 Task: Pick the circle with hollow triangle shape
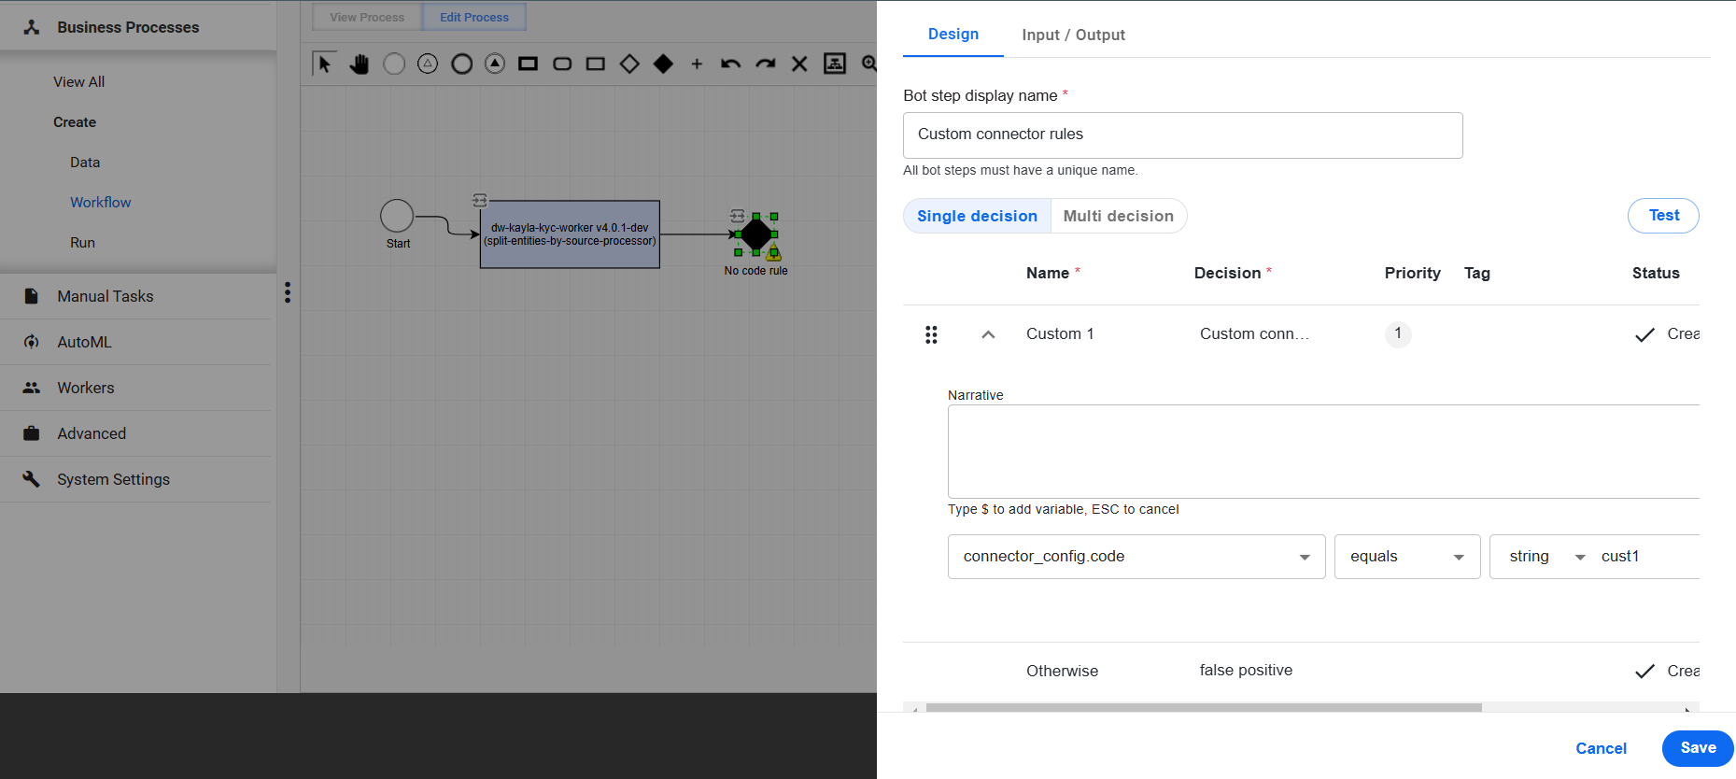pyautogui.click(x=428, y=64)
